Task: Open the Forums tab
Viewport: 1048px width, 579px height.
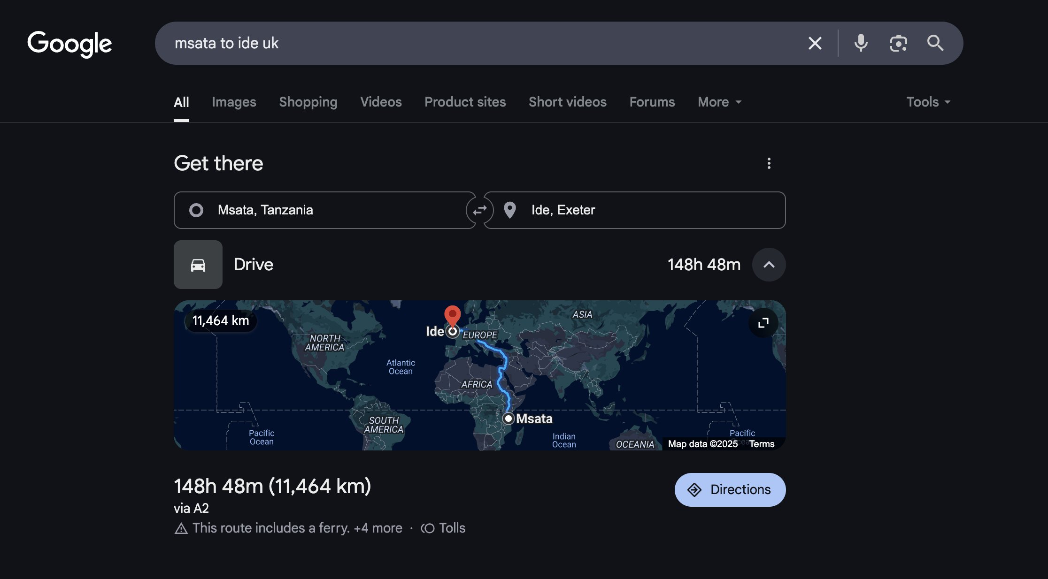Action: (652, 102)
